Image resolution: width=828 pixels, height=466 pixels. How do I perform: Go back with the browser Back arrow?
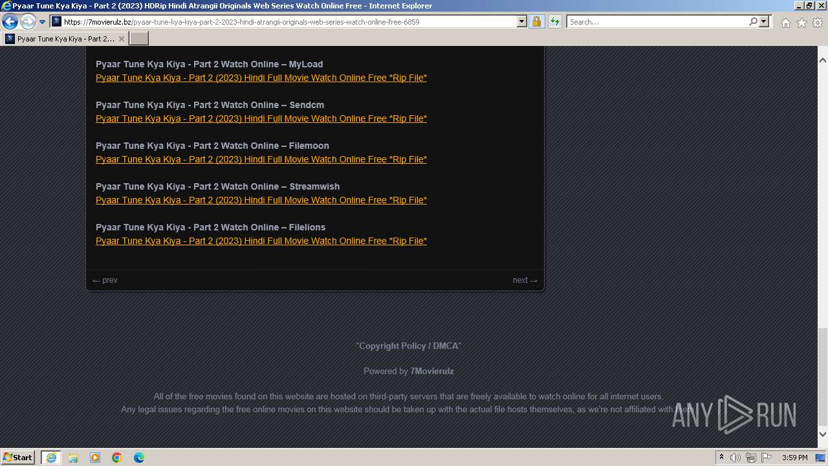(10, 22)
